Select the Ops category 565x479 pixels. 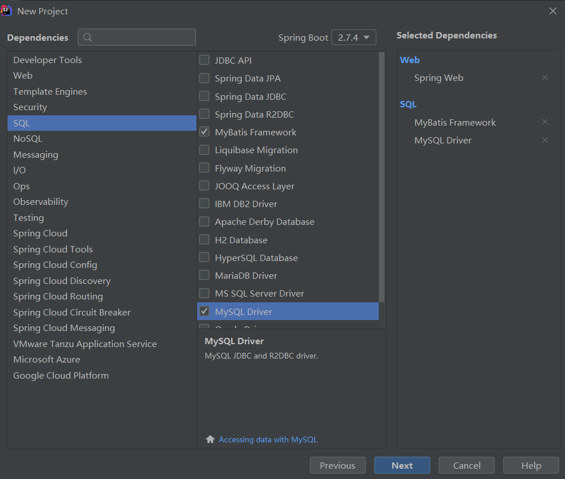click(x=101, y=186)
